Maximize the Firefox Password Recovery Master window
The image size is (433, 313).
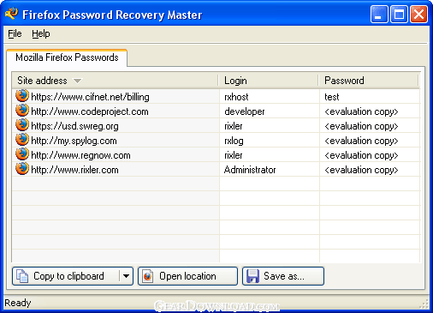(x=399, y=15)
